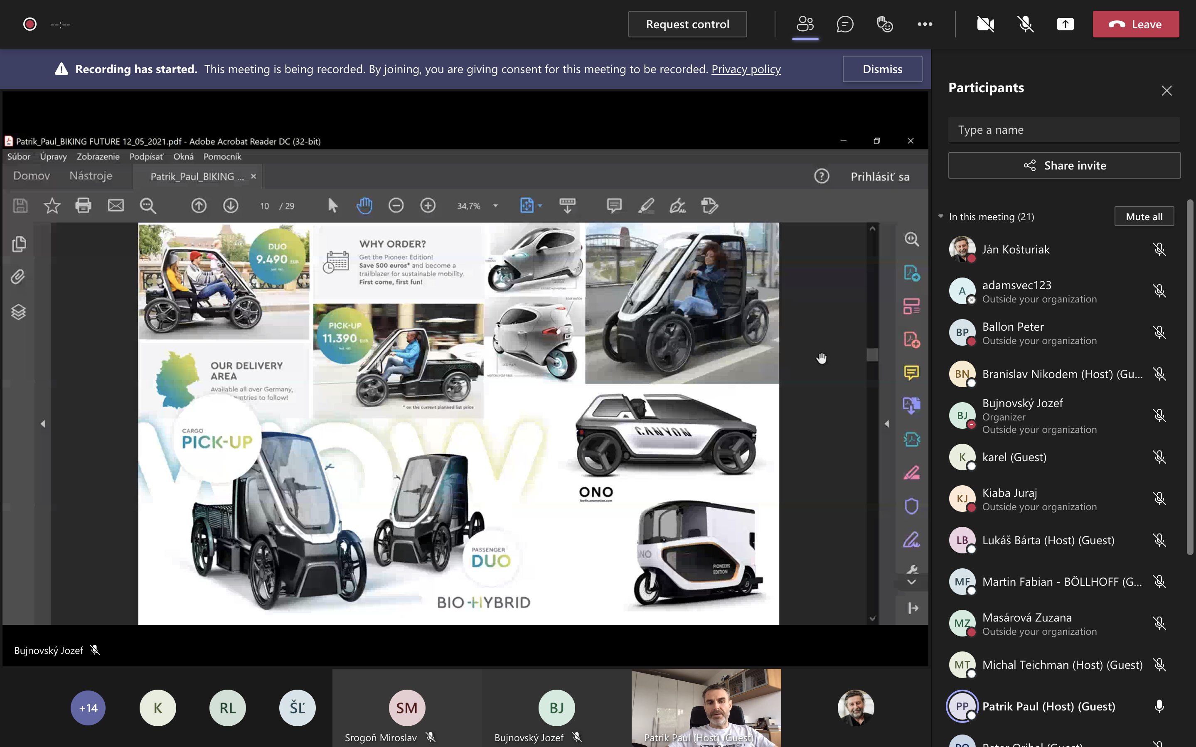1196x747 pixels.
Task: Open page thumbnails panel icon
Action: click(19, 243)
